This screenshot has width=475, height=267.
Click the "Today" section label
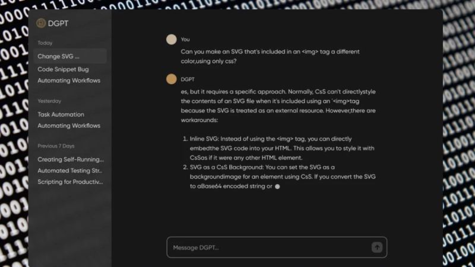tap(45, 43)
